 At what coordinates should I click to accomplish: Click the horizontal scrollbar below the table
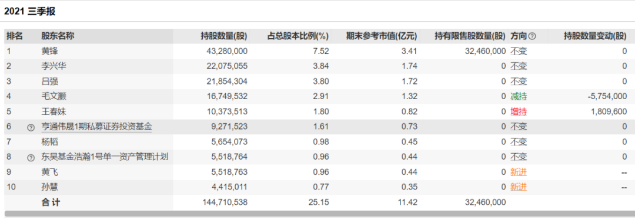pyautogui.click(x=319, y=214)
